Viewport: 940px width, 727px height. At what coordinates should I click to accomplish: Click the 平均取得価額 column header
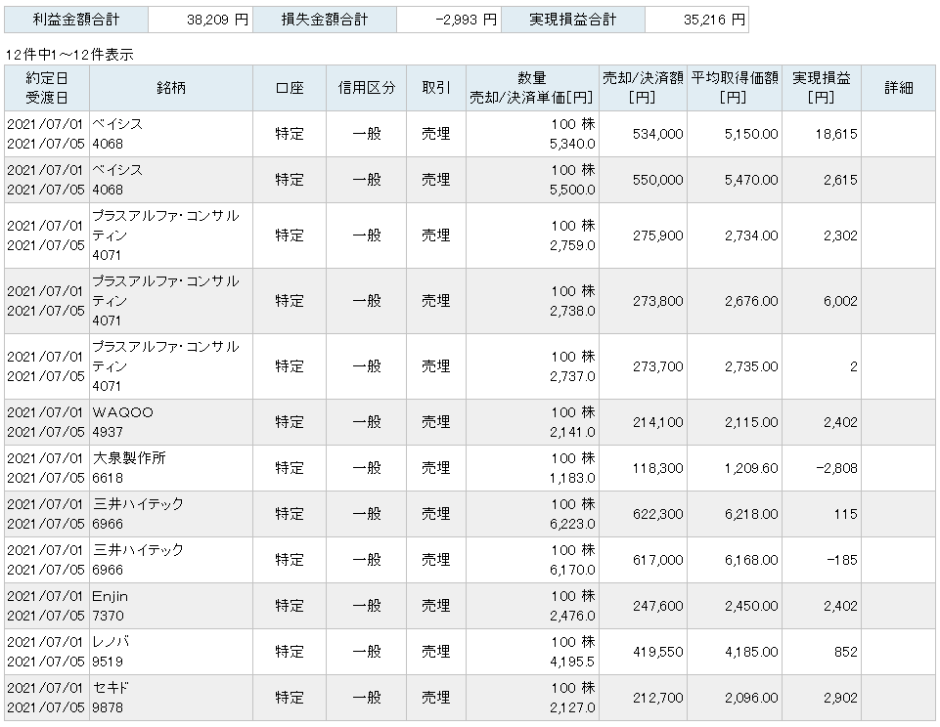(735, 88)
